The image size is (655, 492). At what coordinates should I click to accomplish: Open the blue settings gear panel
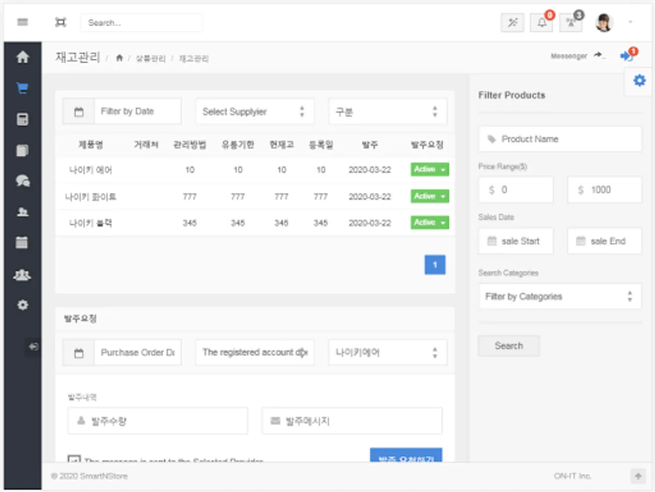pos(639,80)
